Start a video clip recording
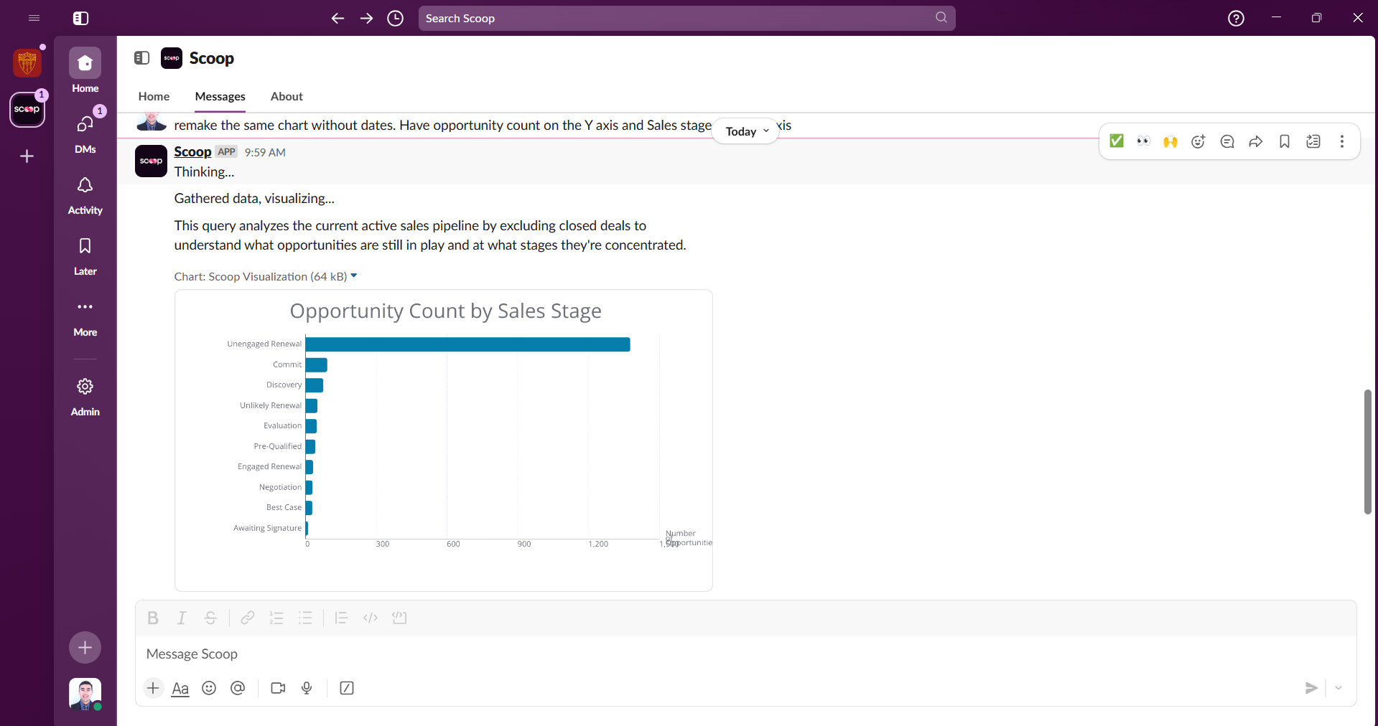Viewport: 1378px width, 726px height. [x=278, y=688]
